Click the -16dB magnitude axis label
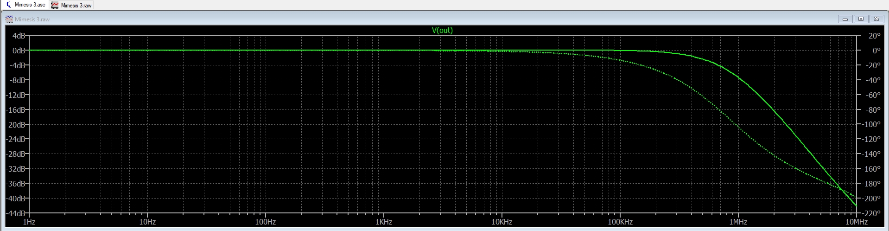This screenshot has height=231, width=889. point(16,110)
